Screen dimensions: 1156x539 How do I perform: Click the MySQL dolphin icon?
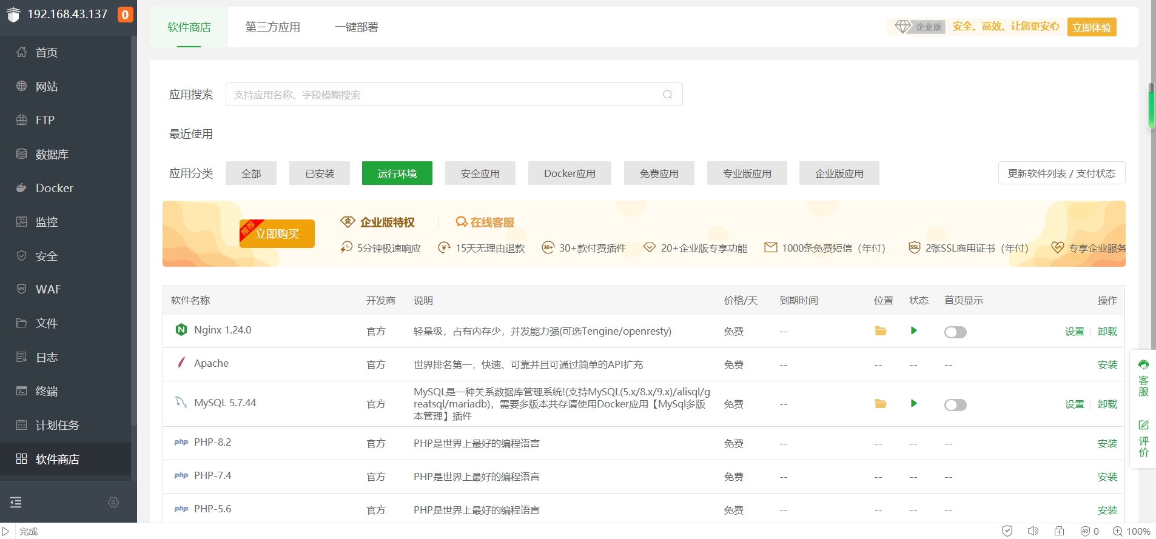click(181, 402)
